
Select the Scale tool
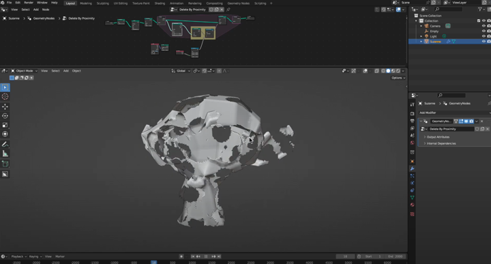[5, 125]
